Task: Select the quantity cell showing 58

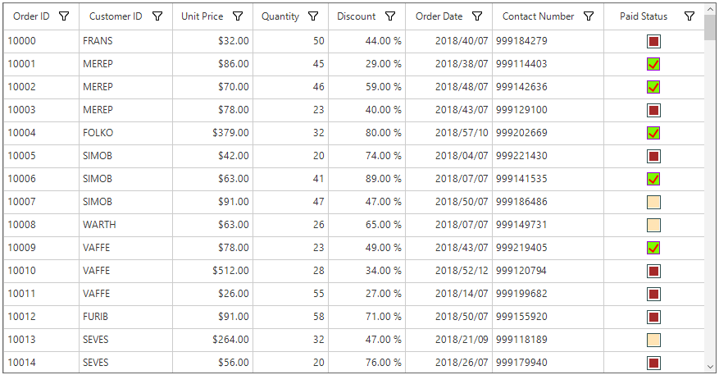Action: click(291, 317)
